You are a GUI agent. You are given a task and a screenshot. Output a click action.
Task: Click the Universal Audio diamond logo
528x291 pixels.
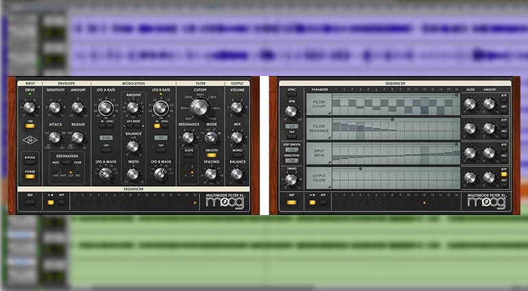point(29,140)
